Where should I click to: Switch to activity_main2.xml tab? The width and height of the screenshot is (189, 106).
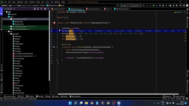click(x=94, y=9)
